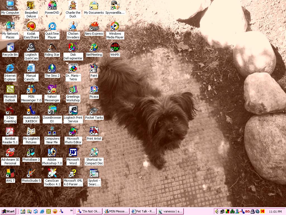The width and height of the screenshot is (286, 215).
Task: Click the red SG tray icon
Action: 247,211
